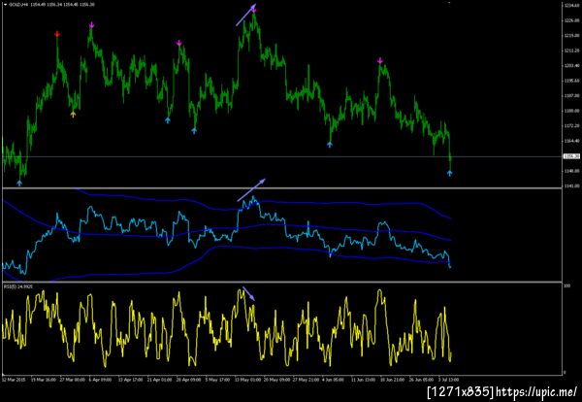
Task: Select the blue arrow under the latest July low
Action: 449,173
